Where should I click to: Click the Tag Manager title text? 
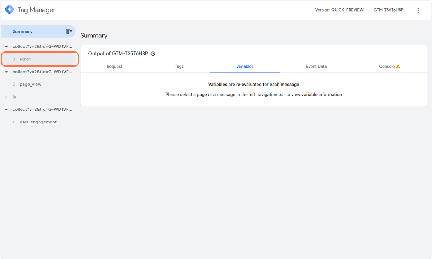click(x=36, y=10)
